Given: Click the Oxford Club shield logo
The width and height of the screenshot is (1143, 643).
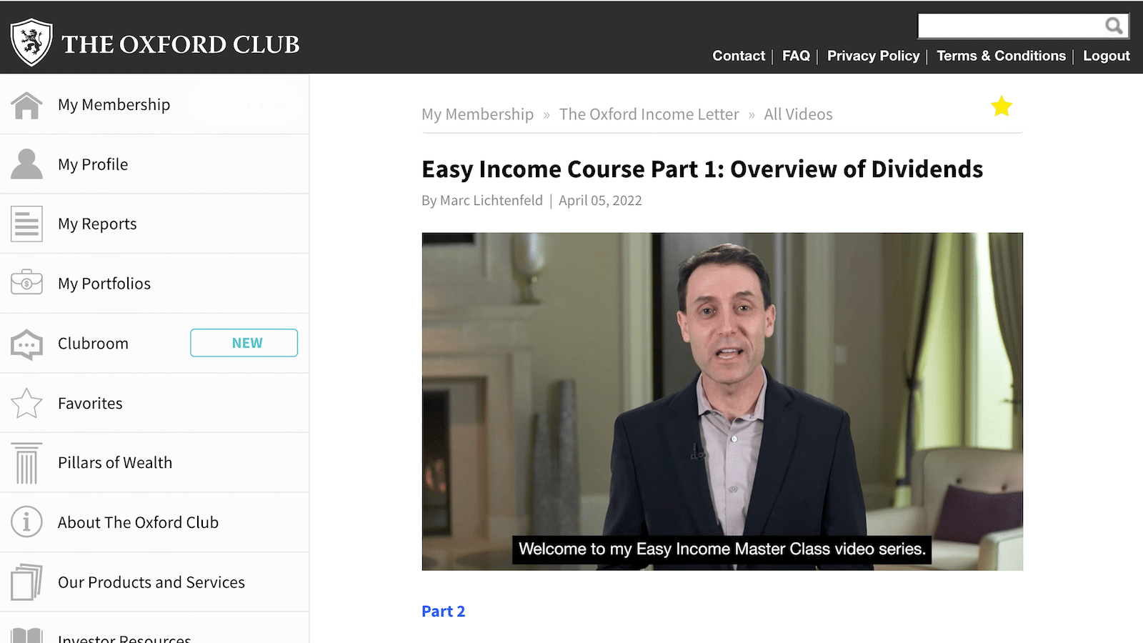Looking at the screenshot, I should pos(31,42).
